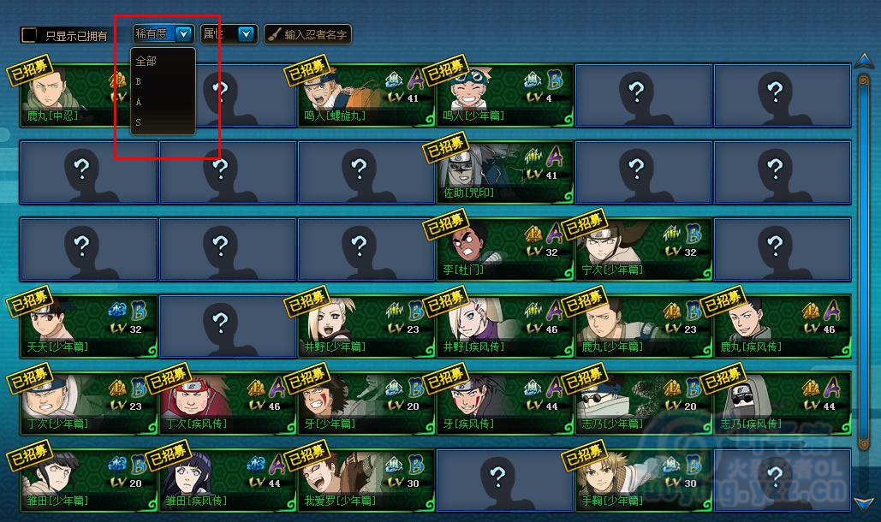Screen dimensions: 881x522
Task: Open the 稀有度 rarity dropdown arrow
Action: tap(184, 34)
